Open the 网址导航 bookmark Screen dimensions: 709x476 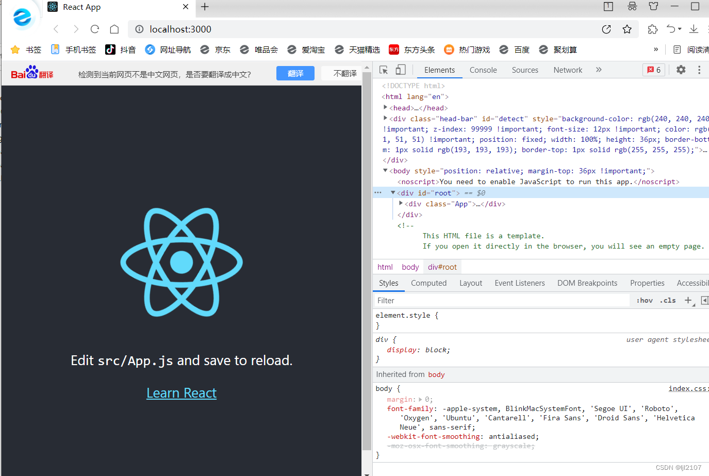[x=168, y=50]
